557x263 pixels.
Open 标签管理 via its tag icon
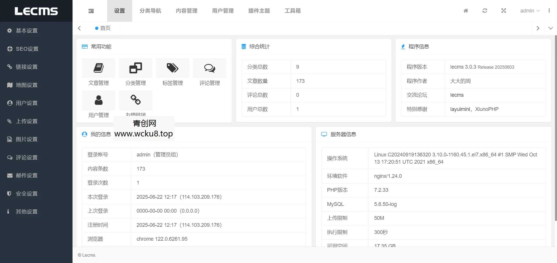point(173,72)
